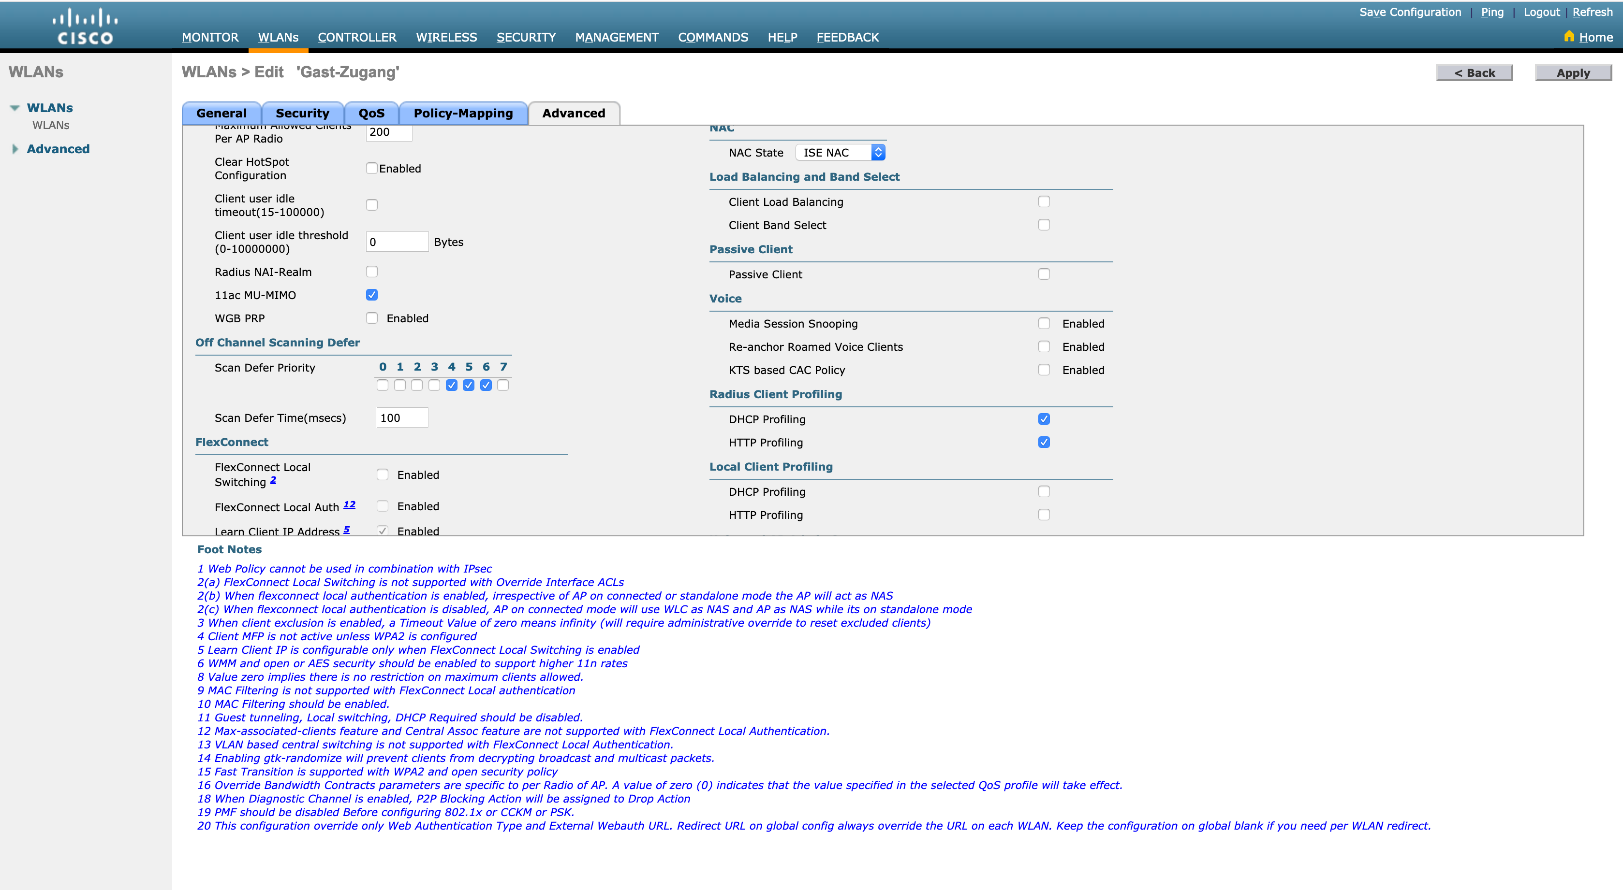The width and height of the screenshot is (1623, 890).
Task: Open the CONTROLLER menu
Action: point(356,37)
